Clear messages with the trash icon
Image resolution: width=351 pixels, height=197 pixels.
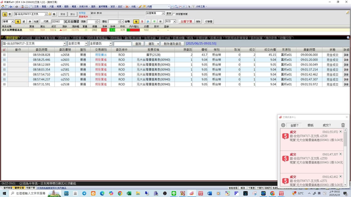click(343, 125)
